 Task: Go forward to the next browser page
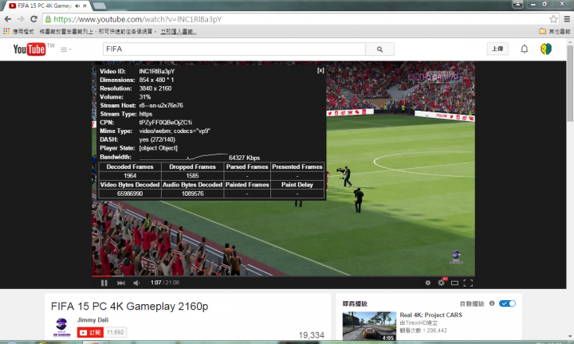(21, 19)
